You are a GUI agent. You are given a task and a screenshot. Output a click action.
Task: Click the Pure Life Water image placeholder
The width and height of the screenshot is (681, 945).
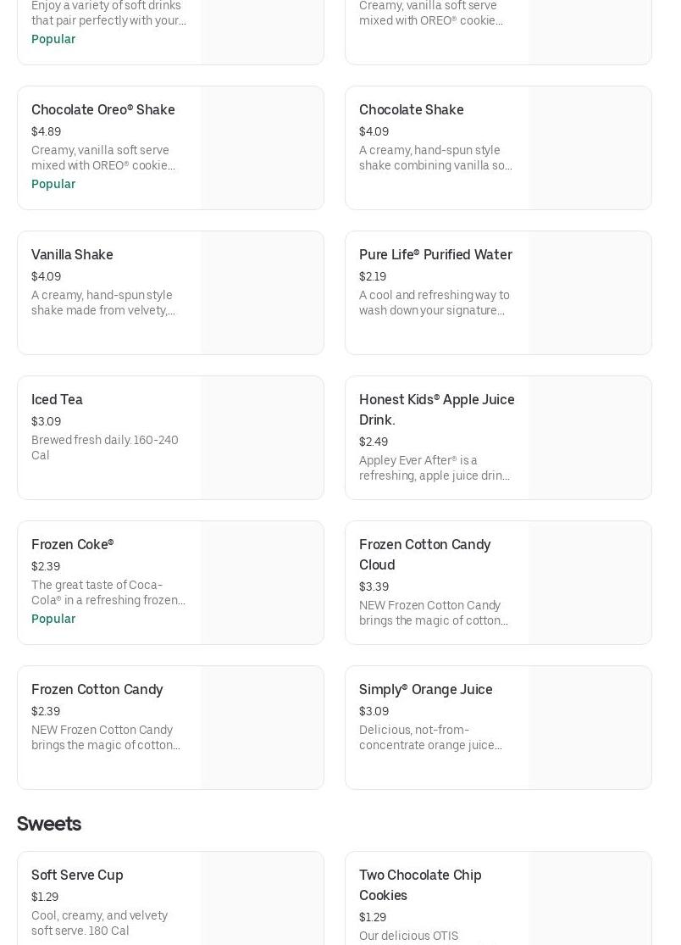coord(590,293)
